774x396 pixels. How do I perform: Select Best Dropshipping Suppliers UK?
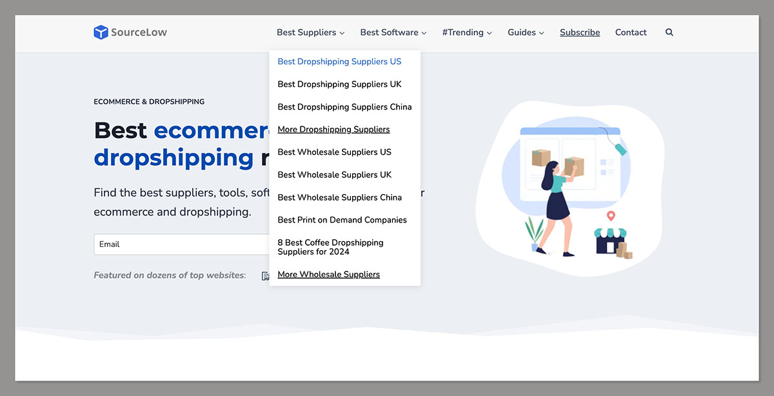point(339,84)
